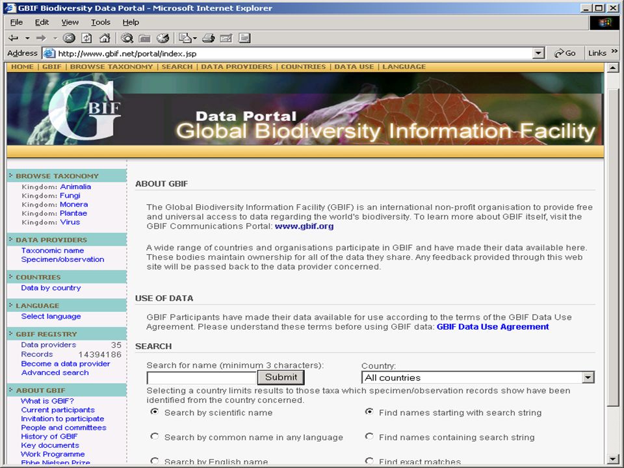The image size is (624, 468).
Task: Open Kingdom Fungi link
Action: 70,196
